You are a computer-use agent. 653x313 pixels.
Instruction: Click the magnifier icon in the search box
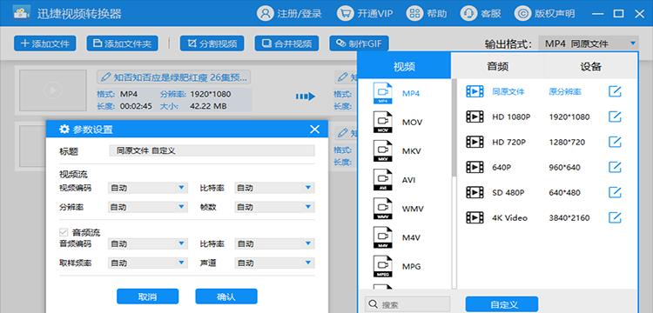pos(374,304)
